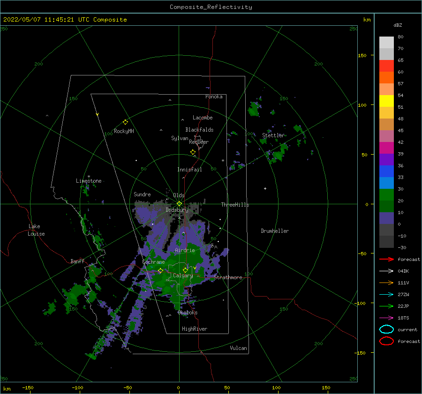Click the HighRiver label
The image size is (422, 394).
pos(195,329)
